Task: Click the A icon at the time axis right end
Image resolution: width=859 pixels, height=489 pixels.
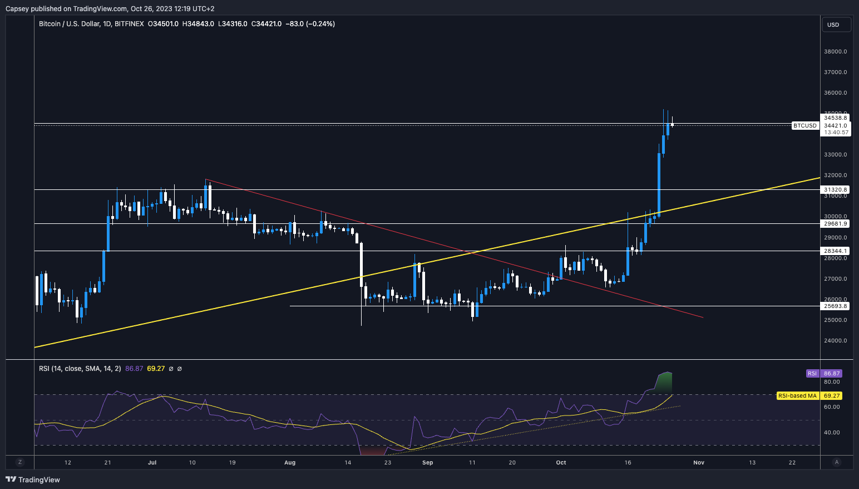Action: [837, 462]
